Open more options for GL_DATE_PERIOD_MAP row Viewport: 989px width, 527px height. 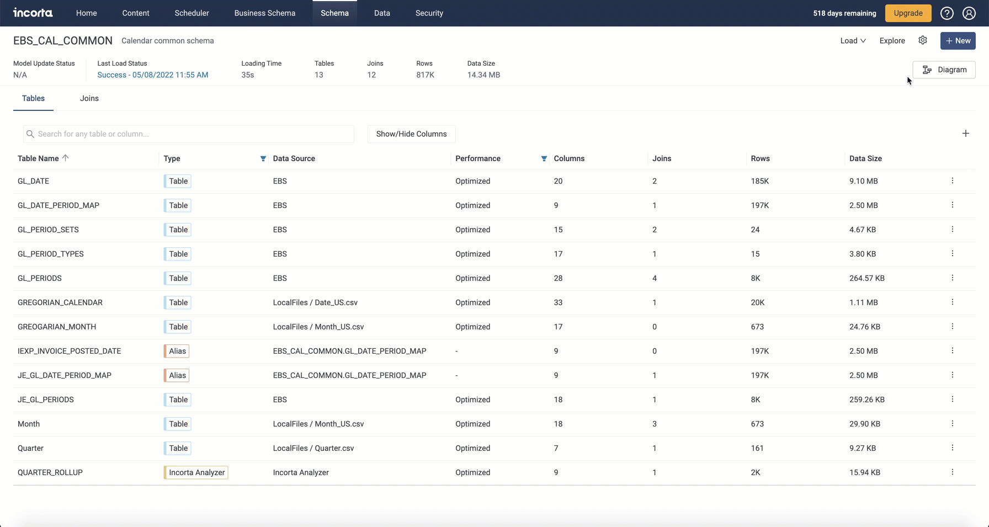click(x=953, y=205)
